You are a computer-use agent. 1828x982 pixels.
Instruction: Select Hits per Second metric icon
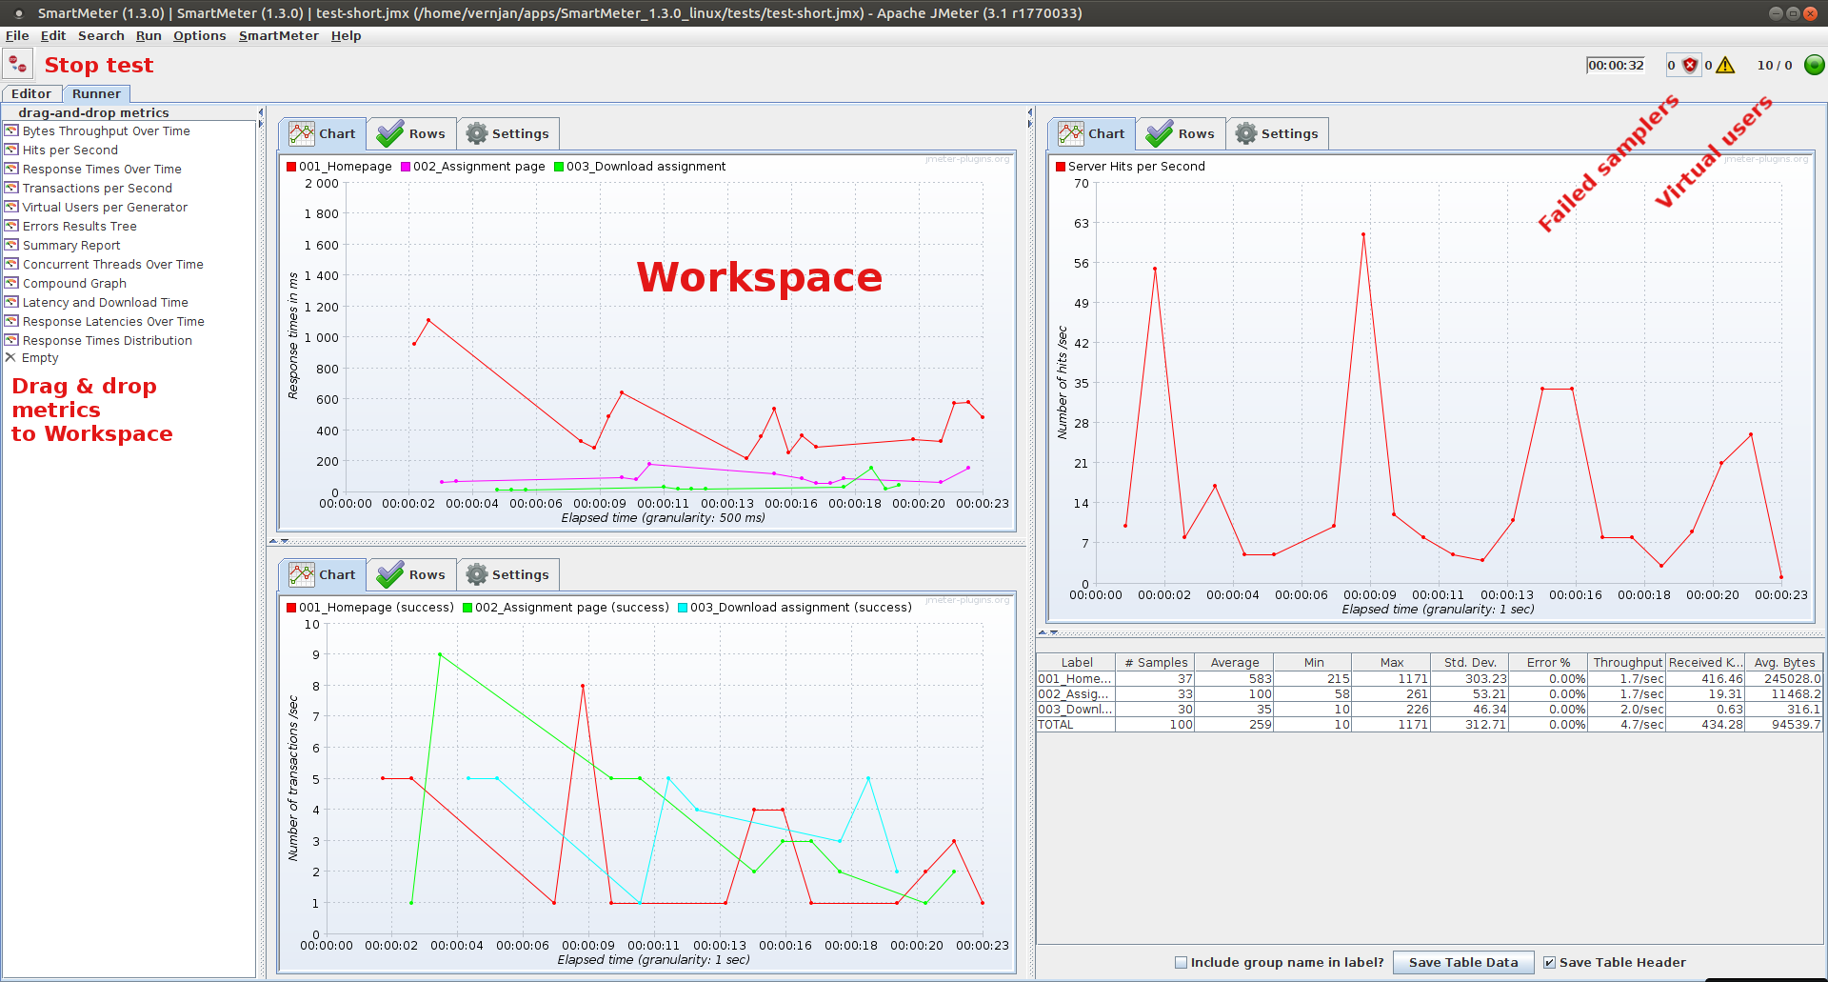tap(11, 150)
